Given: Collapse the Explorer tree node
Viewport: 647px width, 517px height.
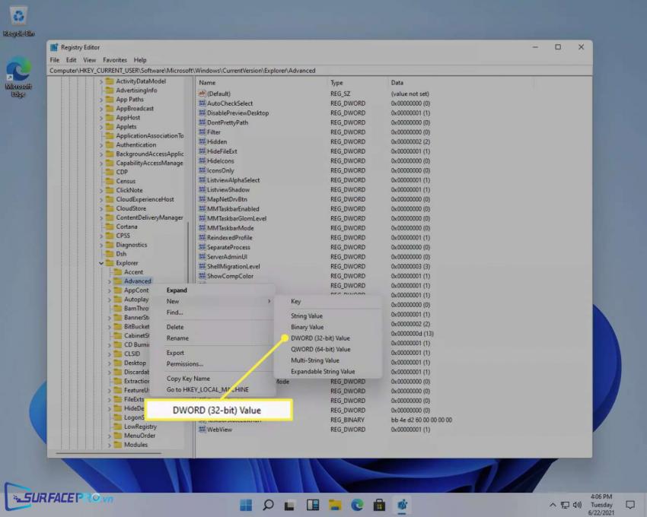Looking at the screenshot, I should [x=101, y=263].
